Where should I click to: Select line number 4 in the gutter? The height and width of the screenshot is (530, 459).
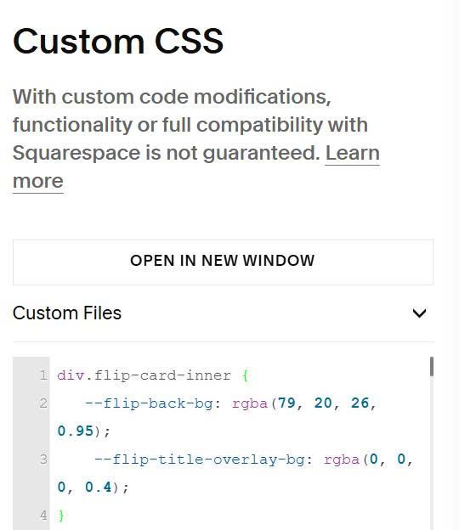point(43,516)
